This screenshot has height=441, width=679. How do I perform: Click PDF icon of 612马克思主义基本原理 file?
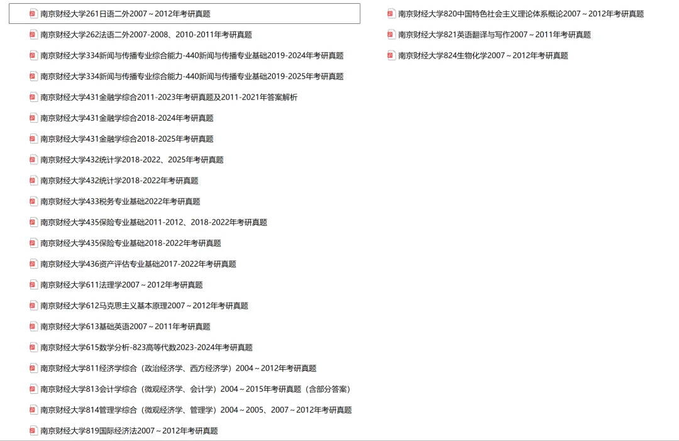33,305
